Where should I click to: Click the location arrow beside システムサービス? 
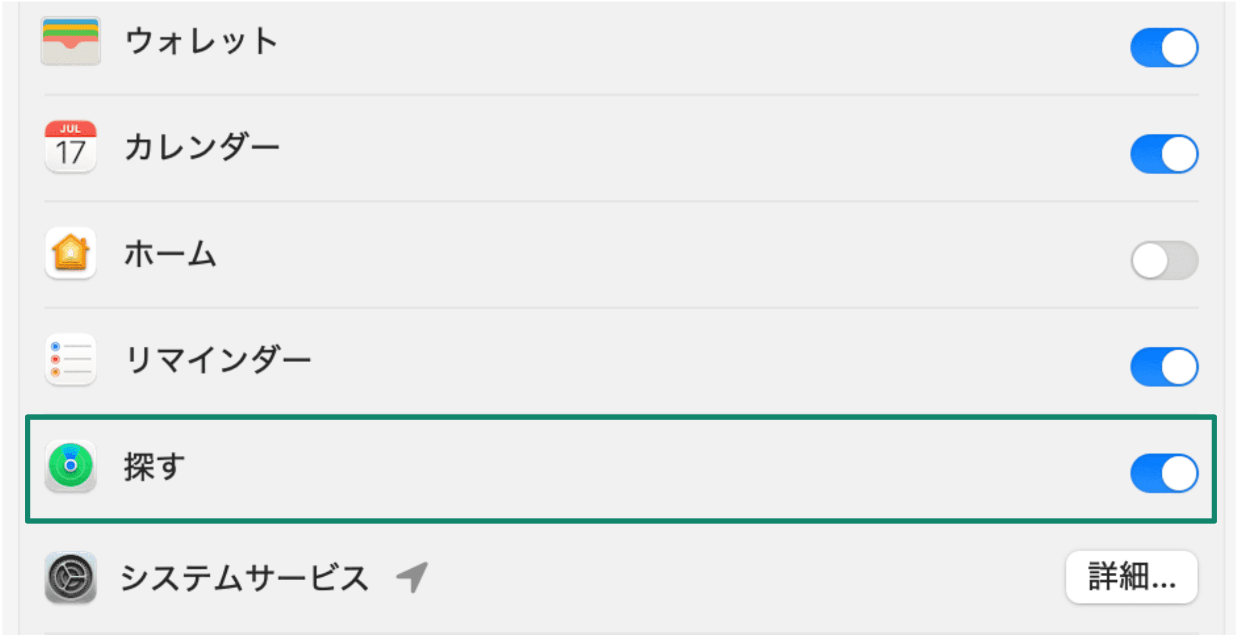click(x=413, y=577)
